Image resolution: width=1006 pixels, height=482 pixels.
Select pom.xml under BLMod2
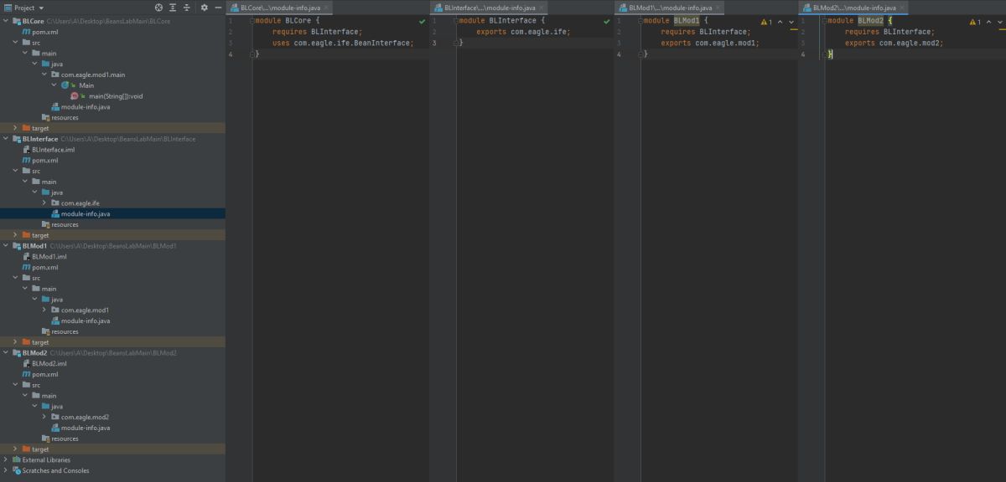[x=44, y=375]
